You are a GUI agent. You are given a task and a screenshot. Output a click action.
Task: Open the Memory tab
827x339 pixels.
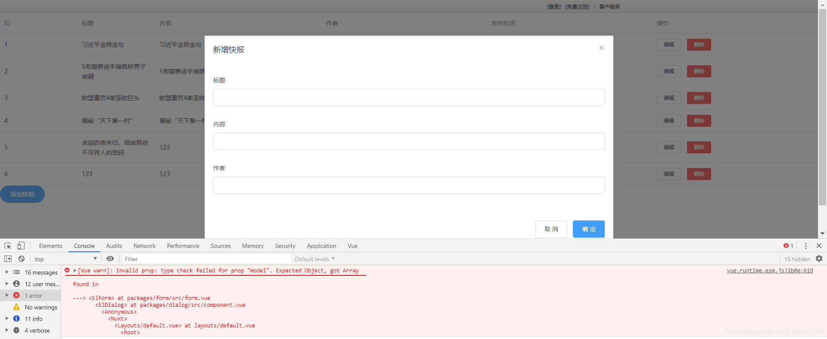253,246
